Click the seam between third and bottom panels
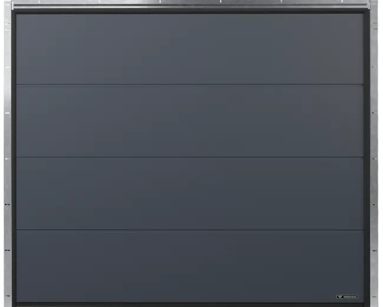This screenshot has height=307, width=383. coord(190,230)
